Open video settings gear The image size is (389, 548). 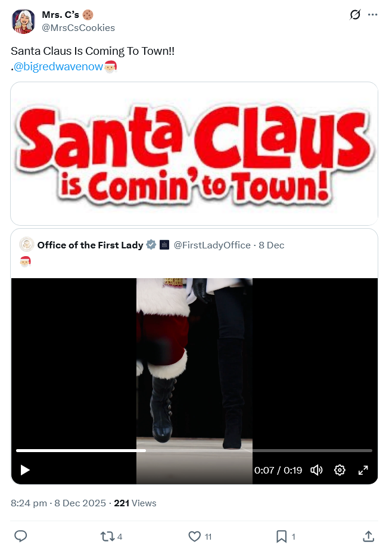[x=340, y=470]
